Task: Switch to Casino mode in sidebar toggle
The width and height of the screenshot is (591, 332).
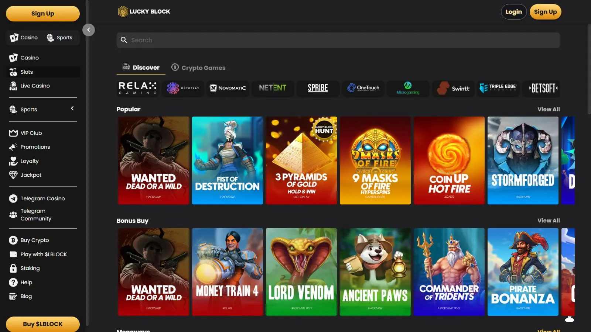Action: pos(24,38)
